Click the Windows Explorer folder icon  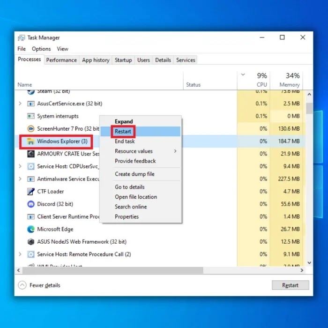(x=31, y=142)
